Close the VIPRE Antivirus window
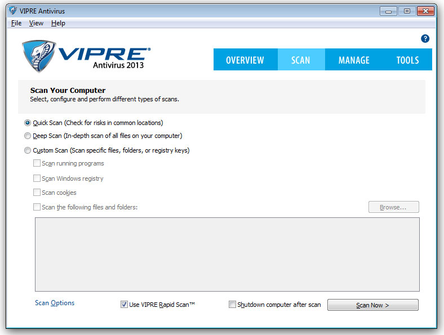 pyautogui.click(x=425, y=11)
